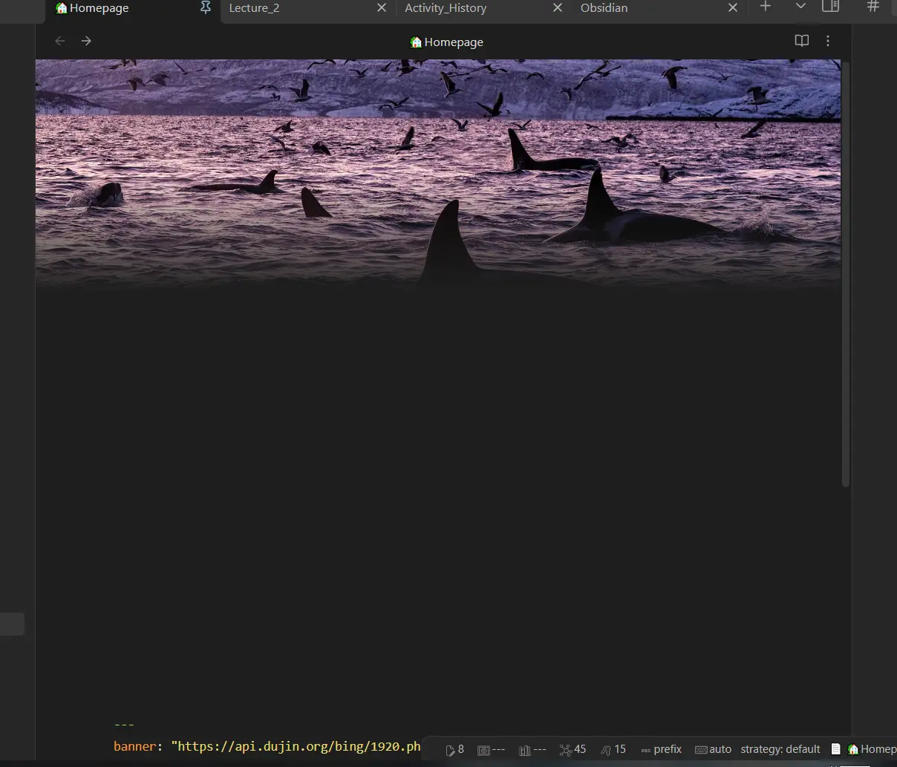Click the auto keyboard status item
897x767 pixels.
(713, 749)
